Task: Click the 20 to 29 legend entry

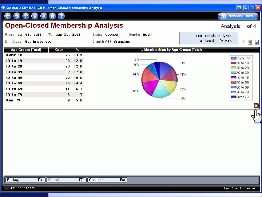Action: [x=240, y=68]
